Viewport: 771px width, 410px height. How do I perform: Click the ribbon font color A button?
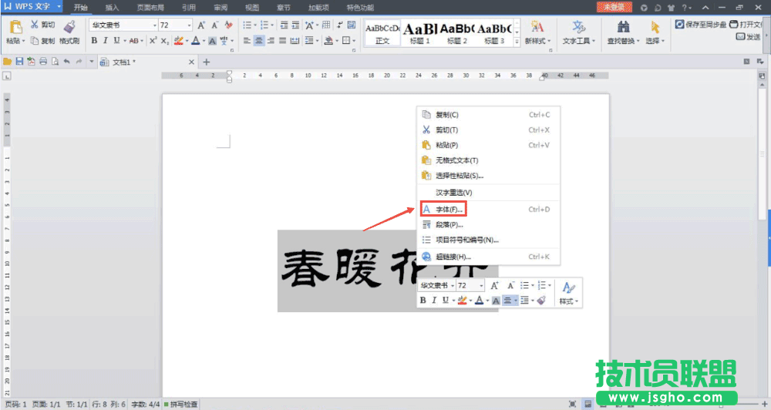click(196, 41)
